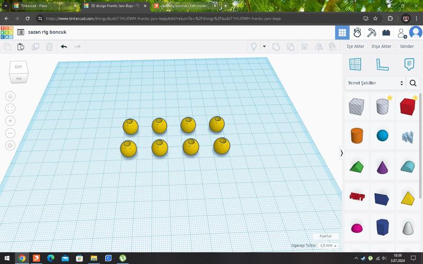The image size is (423, 264).
Task: Click the Align tool icon
Action: 305,47
